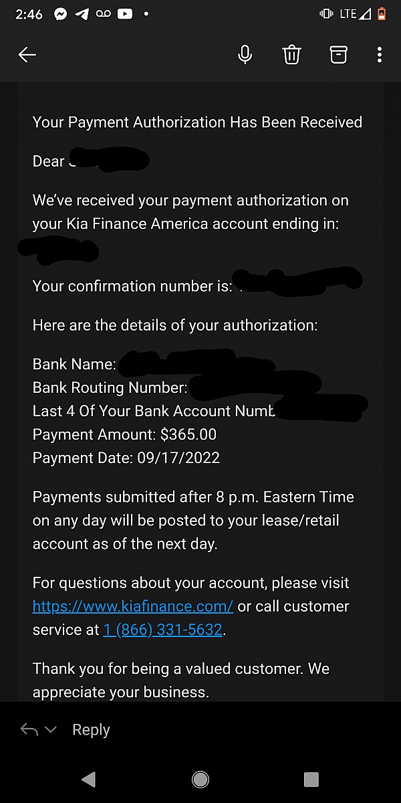Open the kiafinance.com link

(x=133, y=606)
